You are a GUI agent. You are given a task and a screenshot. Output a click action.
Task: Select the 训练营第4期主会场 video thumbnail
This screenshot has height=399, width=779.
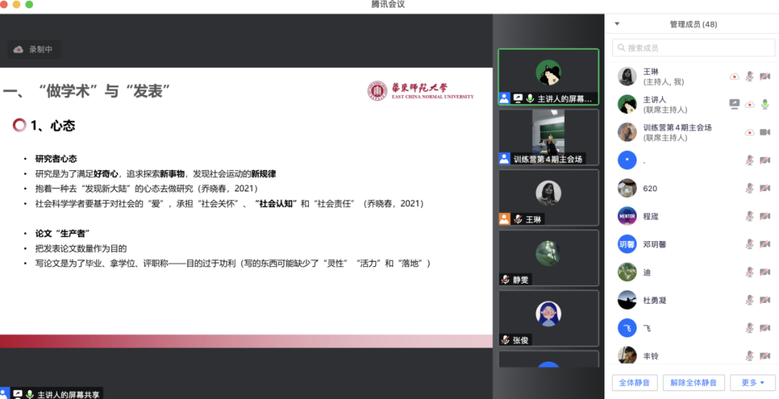pos(548,136)
